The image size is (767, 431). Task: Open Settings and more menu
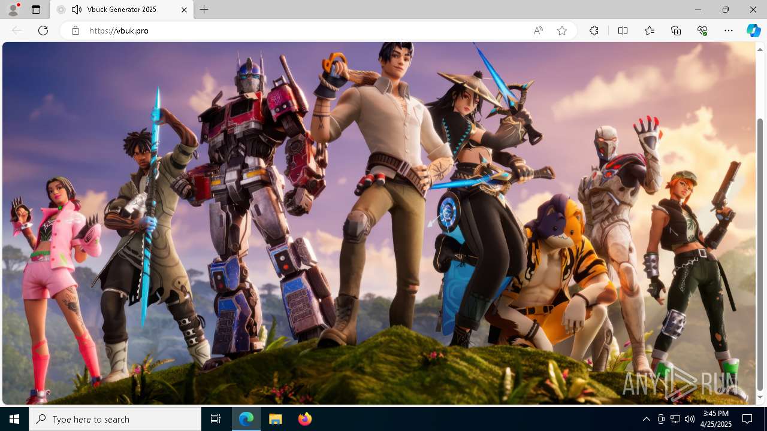(x=729, y=31)
